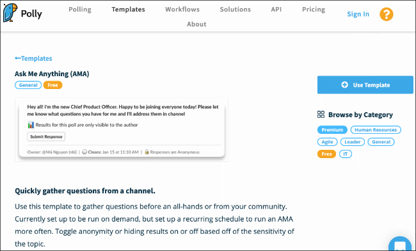Screen dimensions: 416x251
Task: Click the Free tag under the title
Action: (52, 85)
